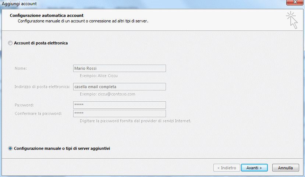Click the Confermare la password label

(38, 113)
